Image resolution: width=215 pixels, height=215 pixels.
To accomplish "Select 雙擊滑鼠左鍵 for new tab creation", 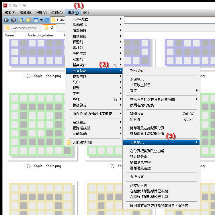I will [x=161, y=163].
